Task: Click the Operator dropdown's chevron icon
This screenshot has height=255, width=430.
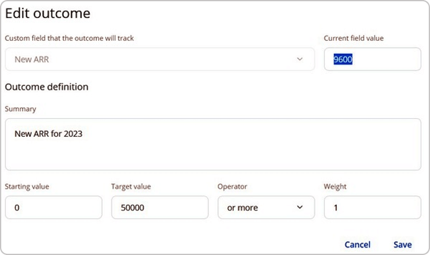Action: pyautogui.click(x=300, y=207)
